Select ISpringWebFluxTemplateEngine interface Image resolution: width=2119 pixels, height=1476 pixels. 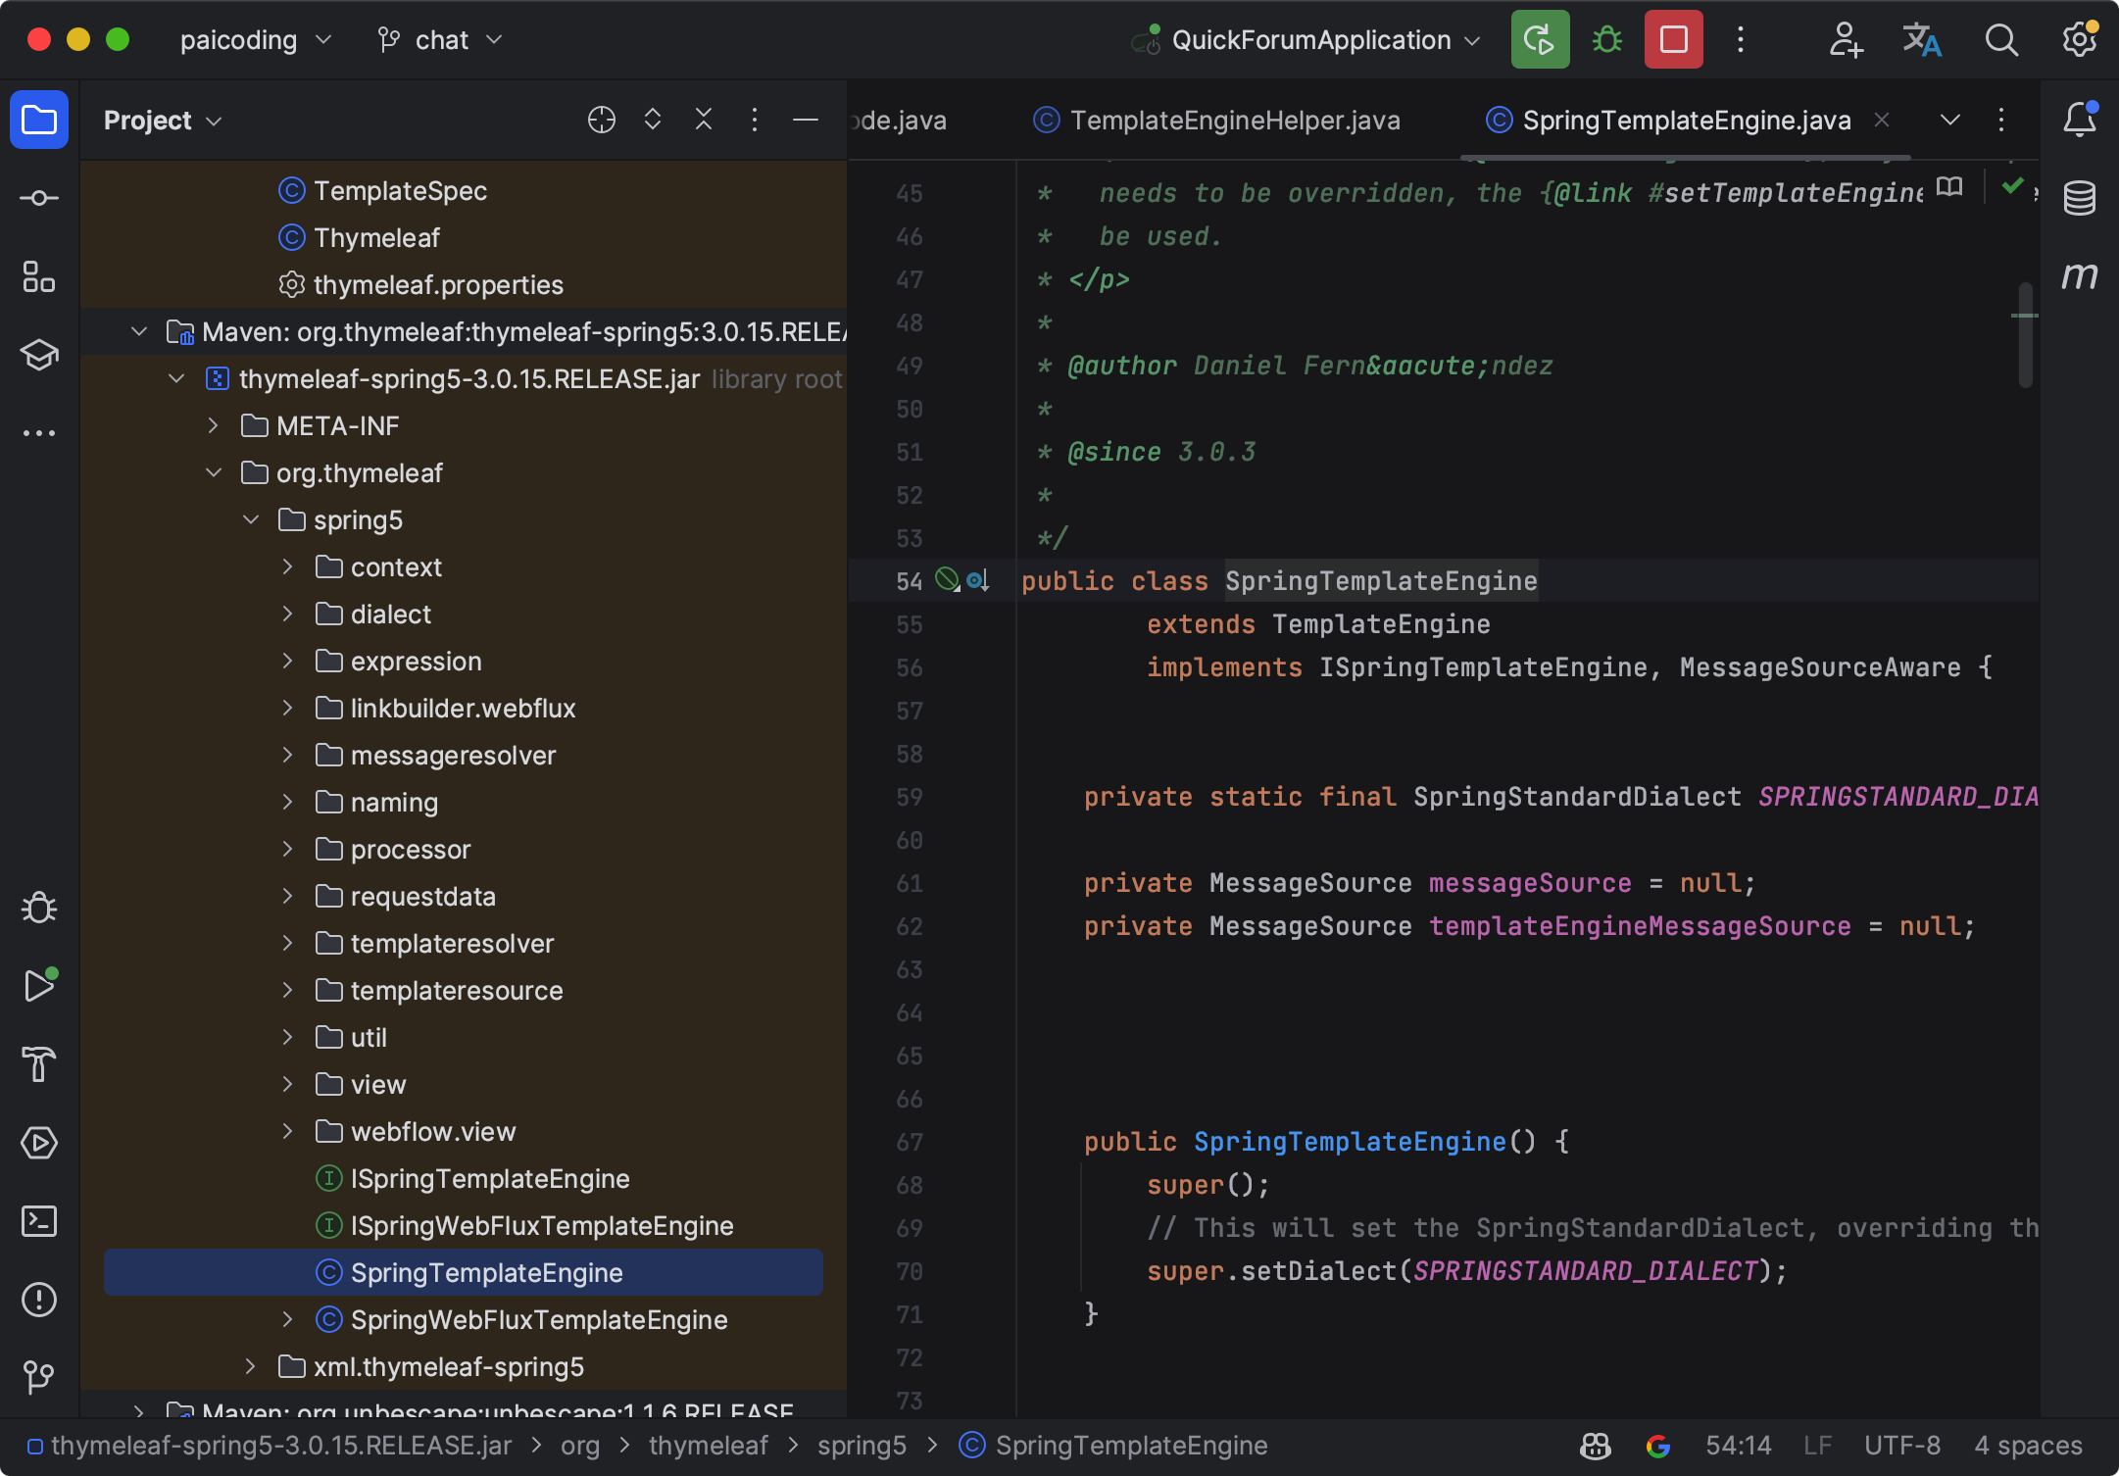[542, 1226]
